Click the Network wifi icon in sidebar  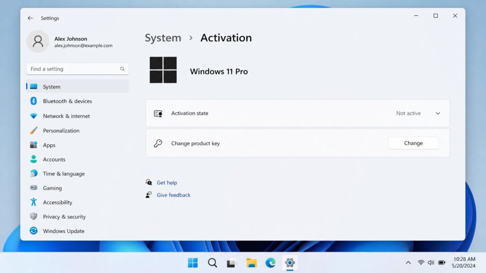pyautogui.click(x=34, y=116)
